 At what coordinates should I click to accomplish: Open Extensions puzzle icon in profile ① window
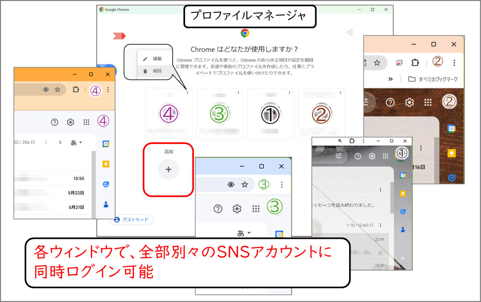click(x=352, y=141)
